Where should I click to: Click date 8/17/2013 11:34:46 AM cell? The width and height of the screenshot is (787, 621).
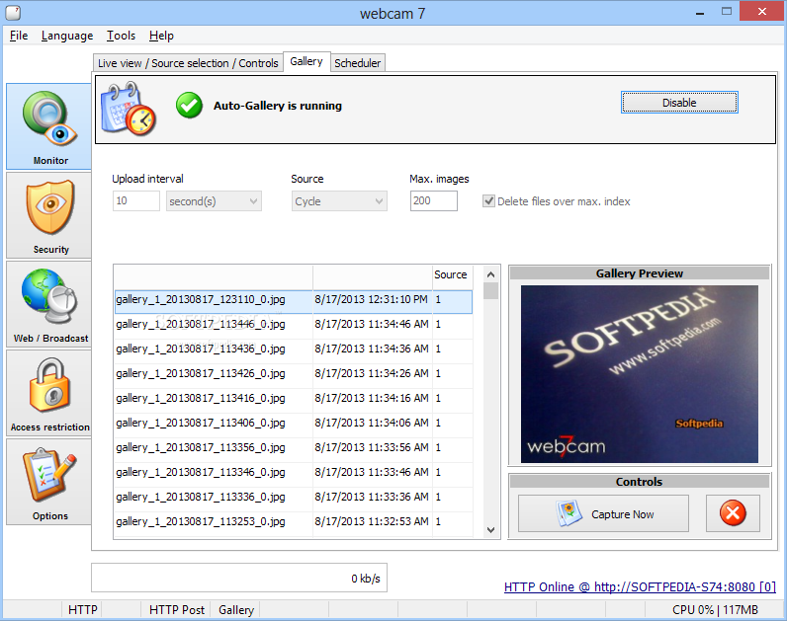pyautogui.click(x=372, y=324)
